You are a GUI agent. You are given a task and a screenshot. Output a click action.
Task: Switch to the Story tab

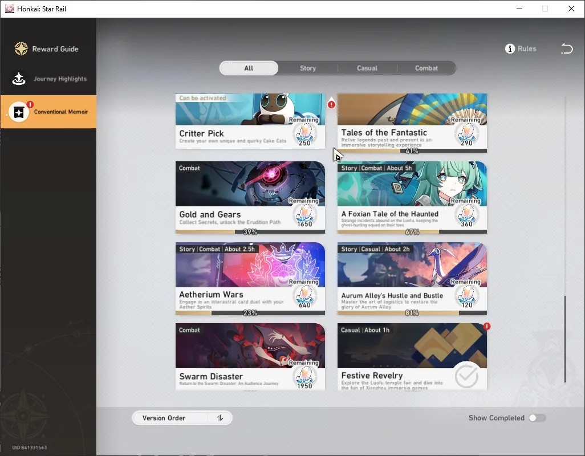pos(308,68)
